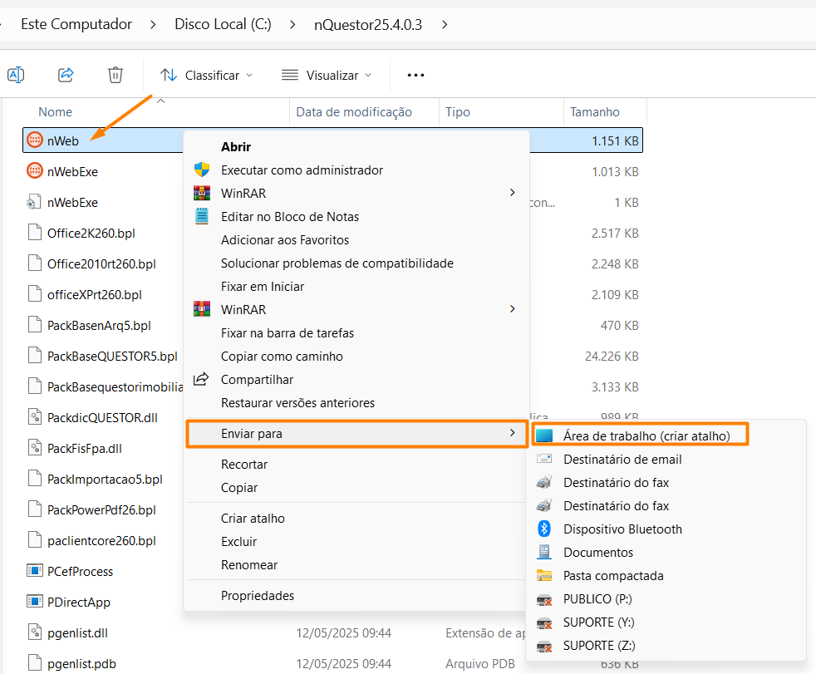Click the nWeb application file icon

(35, 140)
